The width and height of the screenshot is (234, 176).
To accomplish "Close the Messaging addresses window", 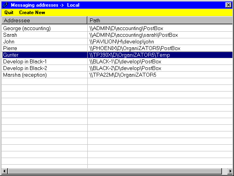I will pyautogui.click(x=228, y=5).
